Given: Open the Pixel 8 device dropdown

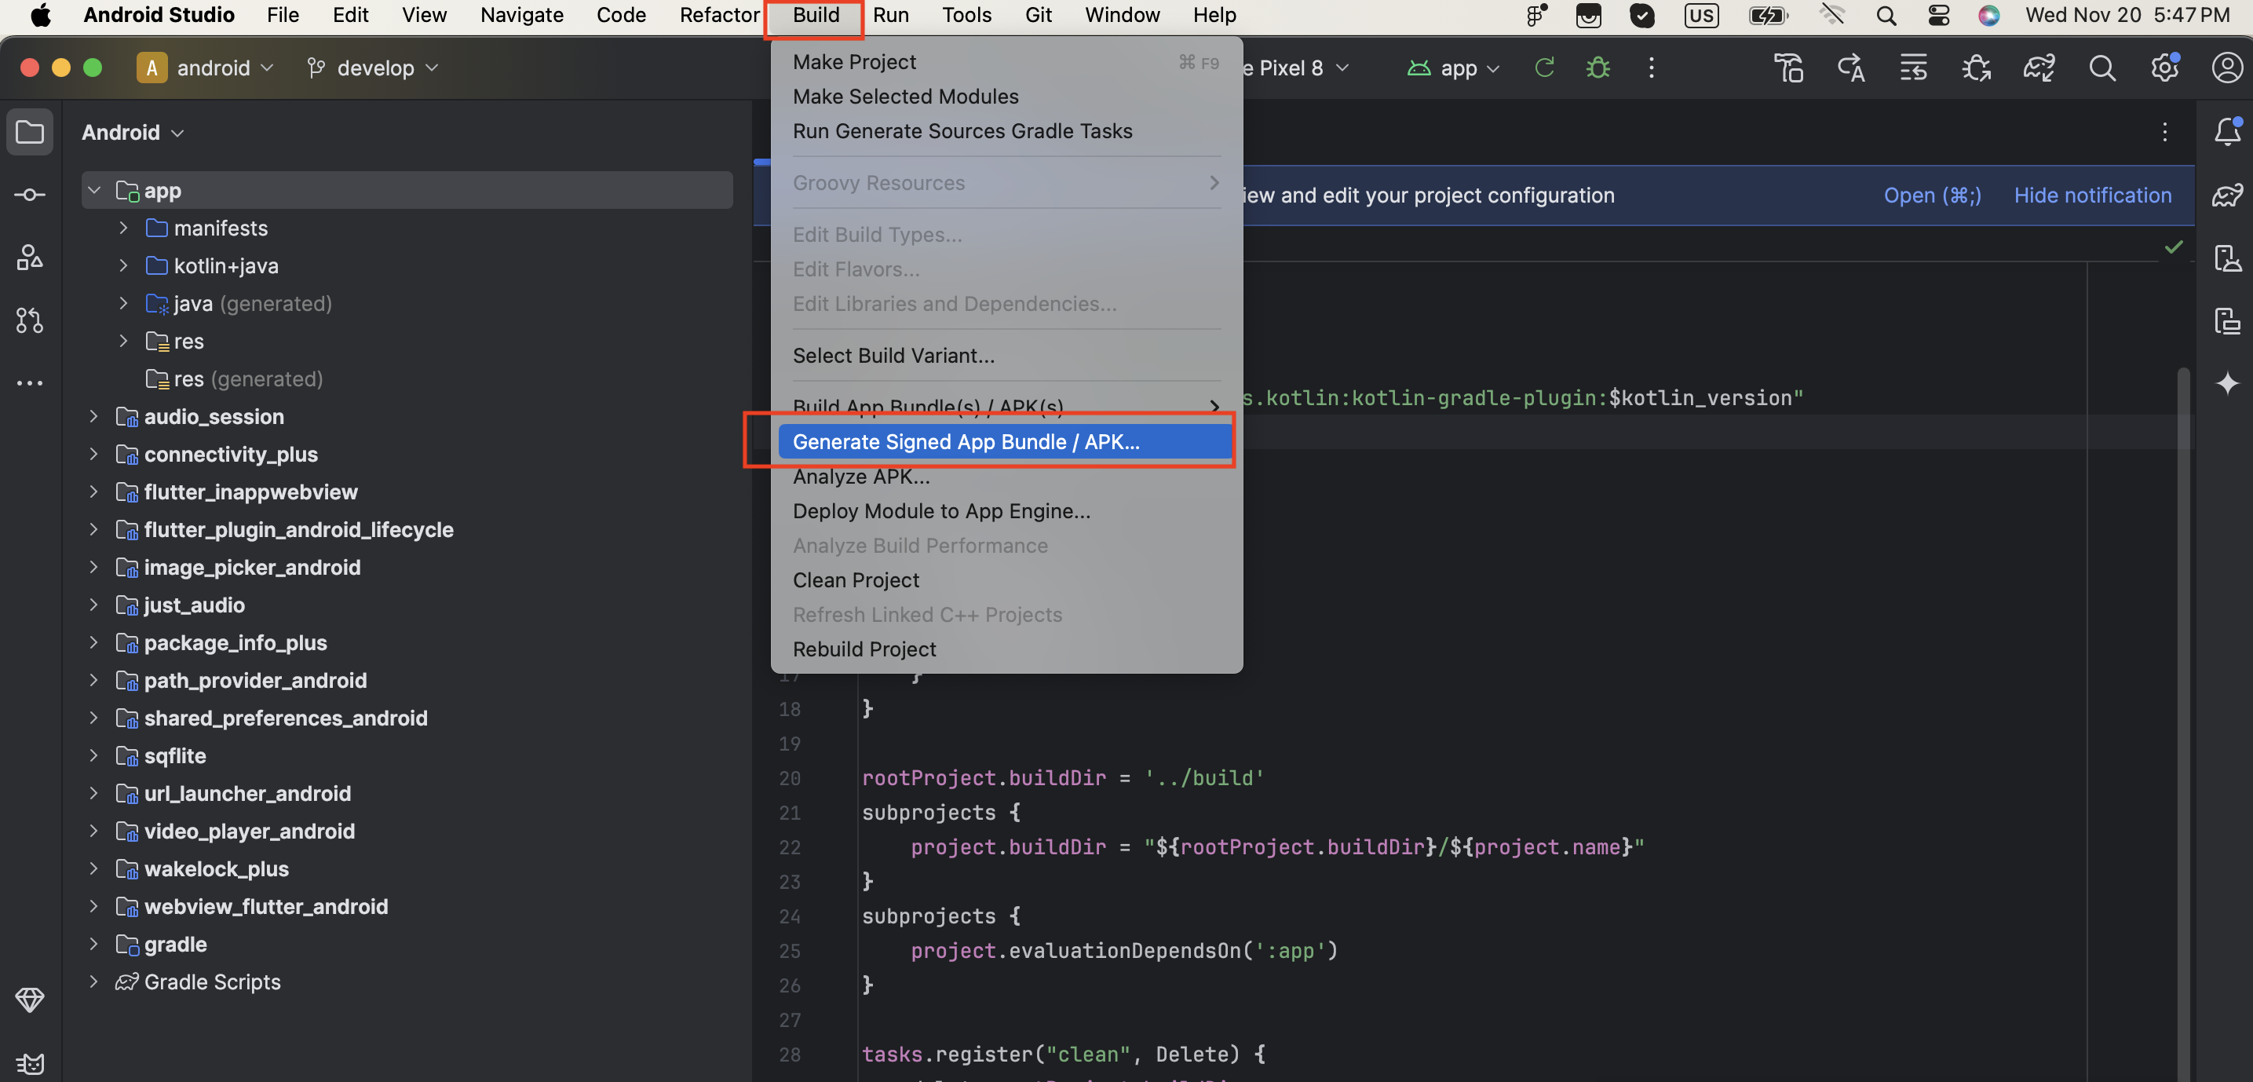Looking at the screenshot, I should [x=1296, y=68].
